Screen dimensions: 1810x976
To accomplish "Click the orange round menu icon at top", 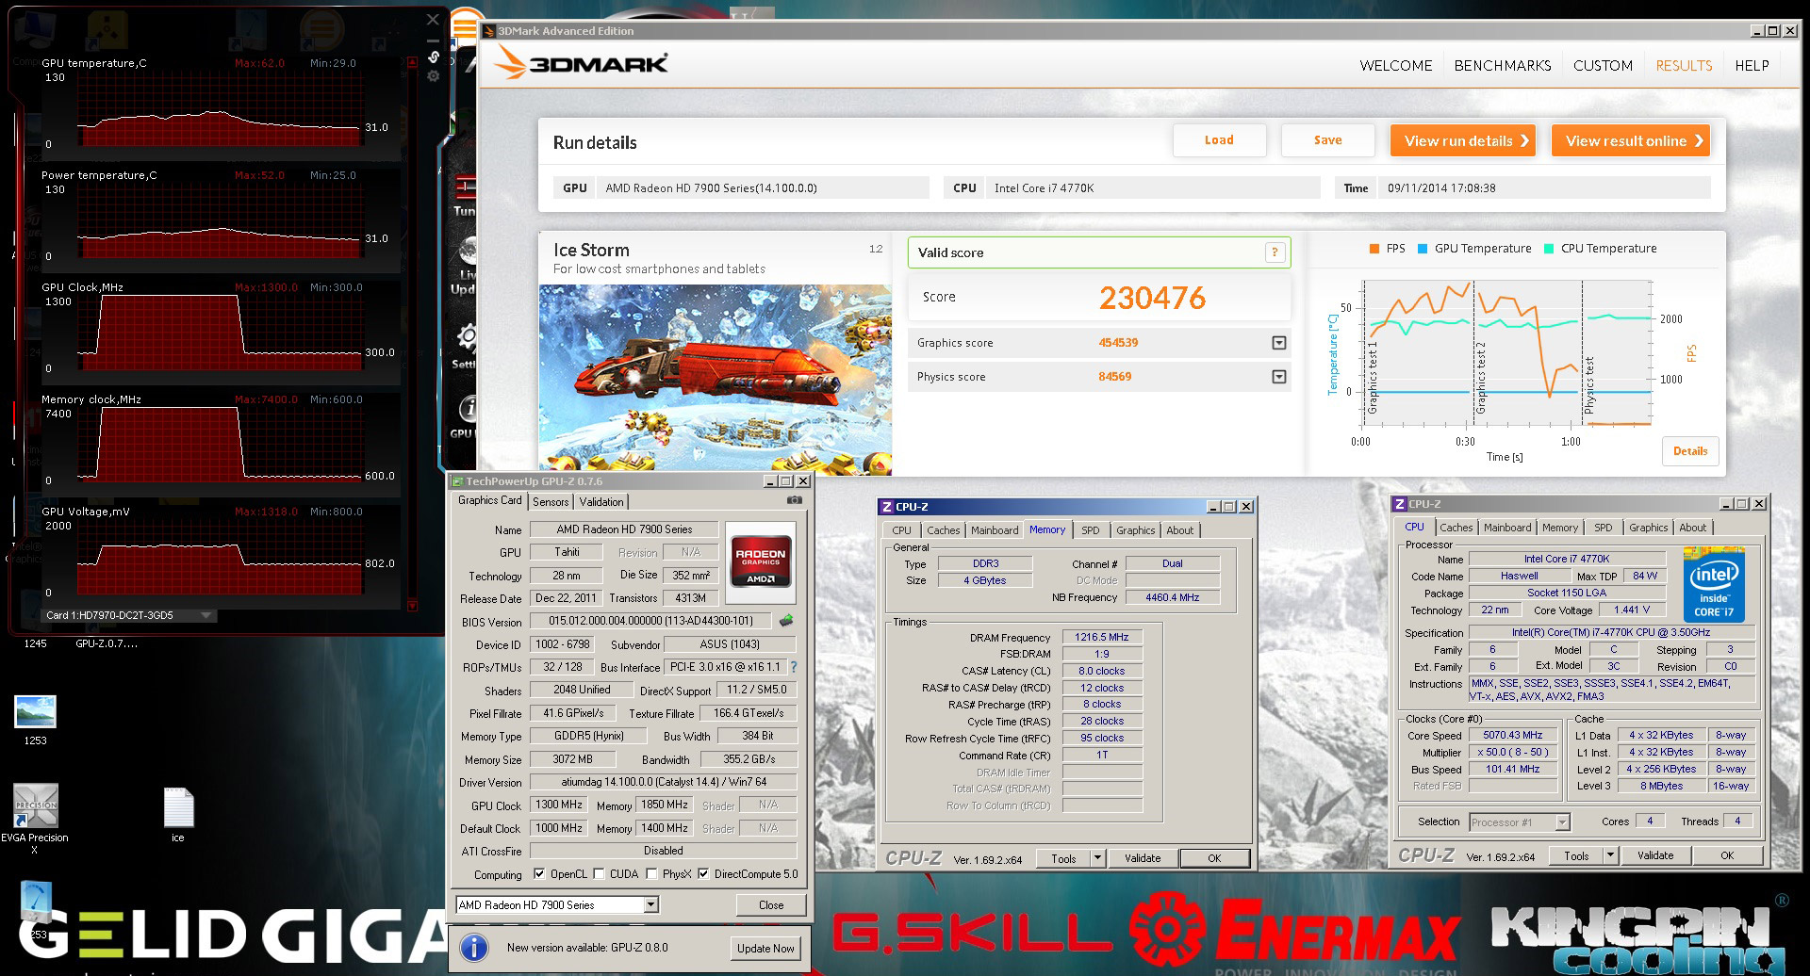I will (x=464, y=26).
